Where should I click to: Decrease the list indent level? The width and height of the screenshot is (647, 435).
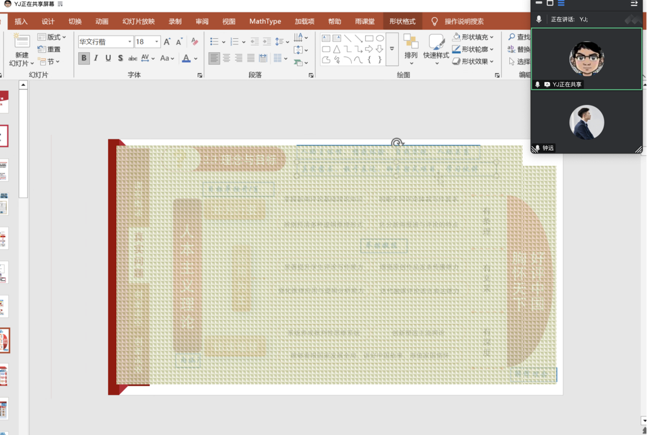tap(255, 42)
